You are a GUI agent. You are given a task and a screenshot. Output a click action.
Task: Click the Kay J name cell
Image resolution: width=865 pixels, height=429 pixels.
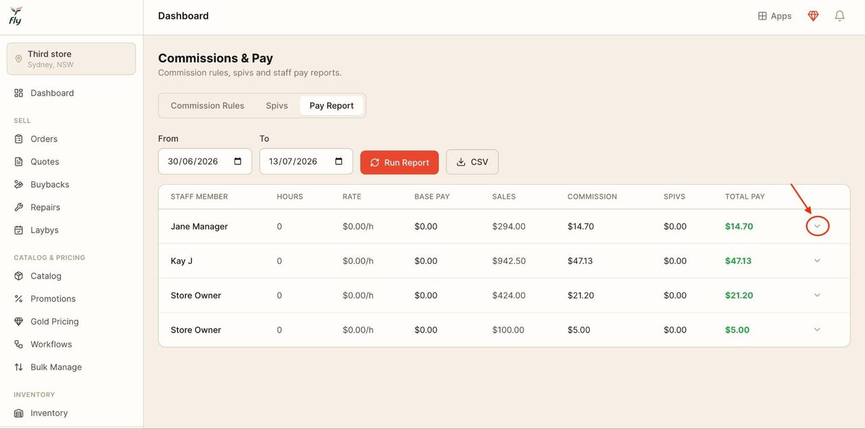[x=182, y=261]
